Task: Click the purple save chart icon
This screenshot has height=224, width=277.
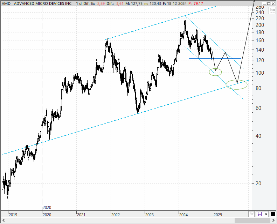Action: 260,214
